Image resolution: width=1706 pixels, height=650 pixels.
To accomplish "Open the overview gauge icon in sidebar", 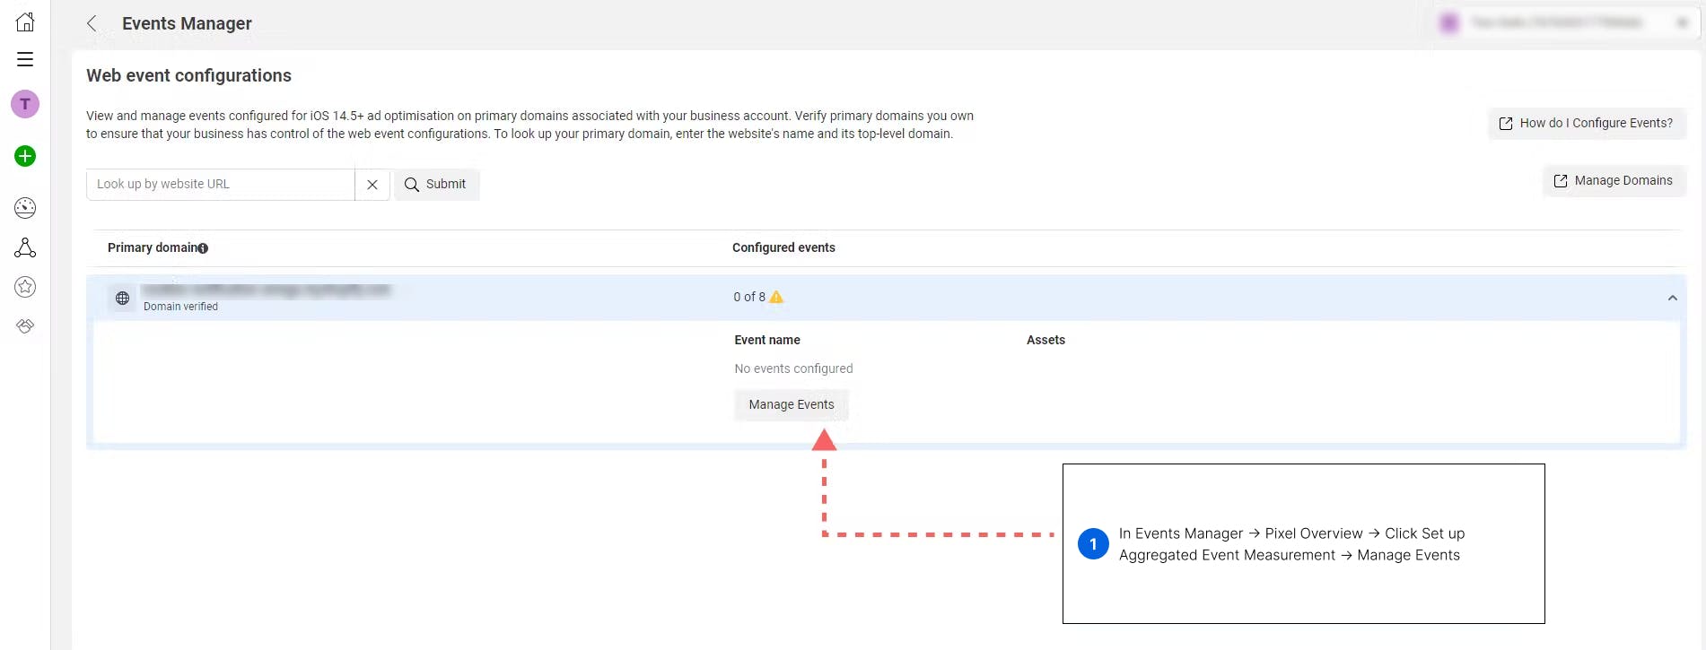I will pos(25,208).
